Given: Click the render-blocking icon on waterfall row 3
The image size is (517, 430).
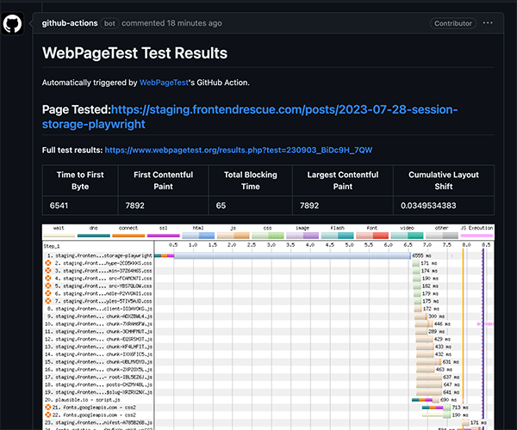Looking at the screenshot, I should click(x=48, y=271).
